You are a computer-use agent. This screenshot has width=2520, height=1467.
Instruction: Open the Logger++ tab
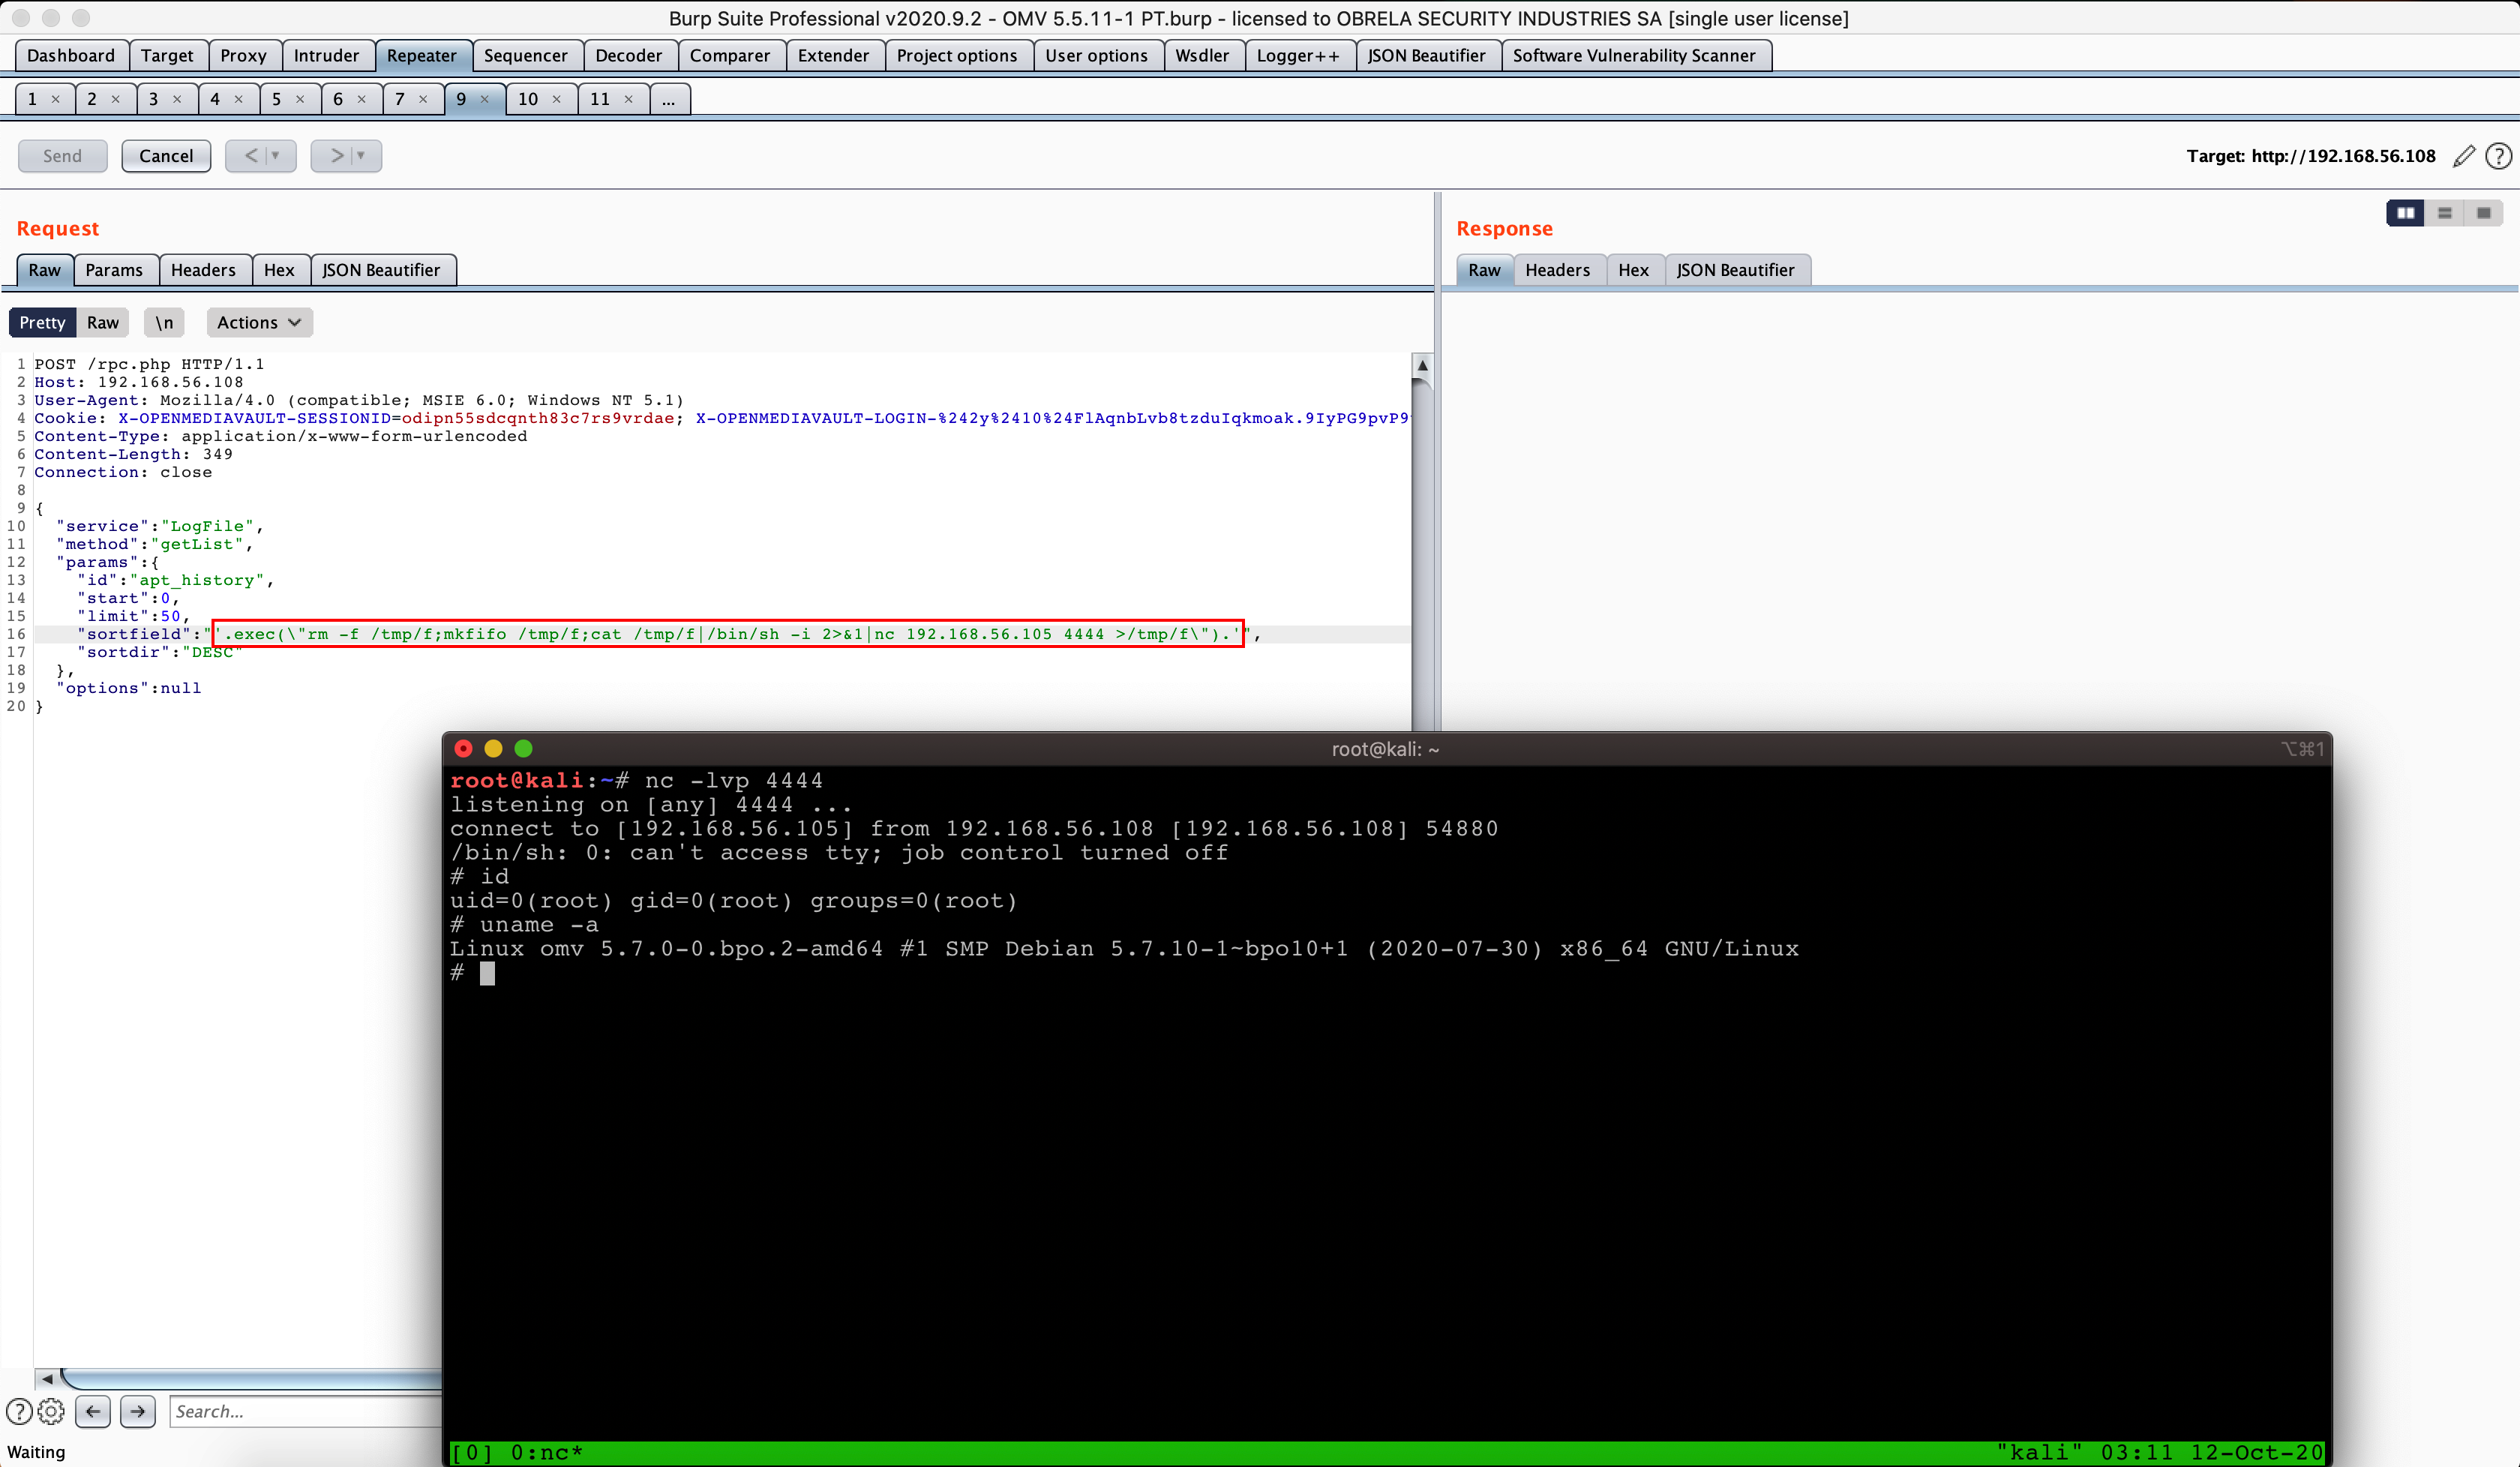1298,56
